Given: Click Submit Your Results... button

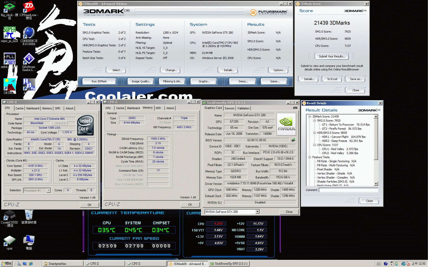Looking at the screenshot, I should [332, 56].
